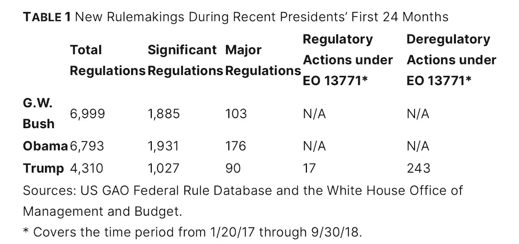Click the Regulatory Actions under EO 13771 header

point(348,60)
